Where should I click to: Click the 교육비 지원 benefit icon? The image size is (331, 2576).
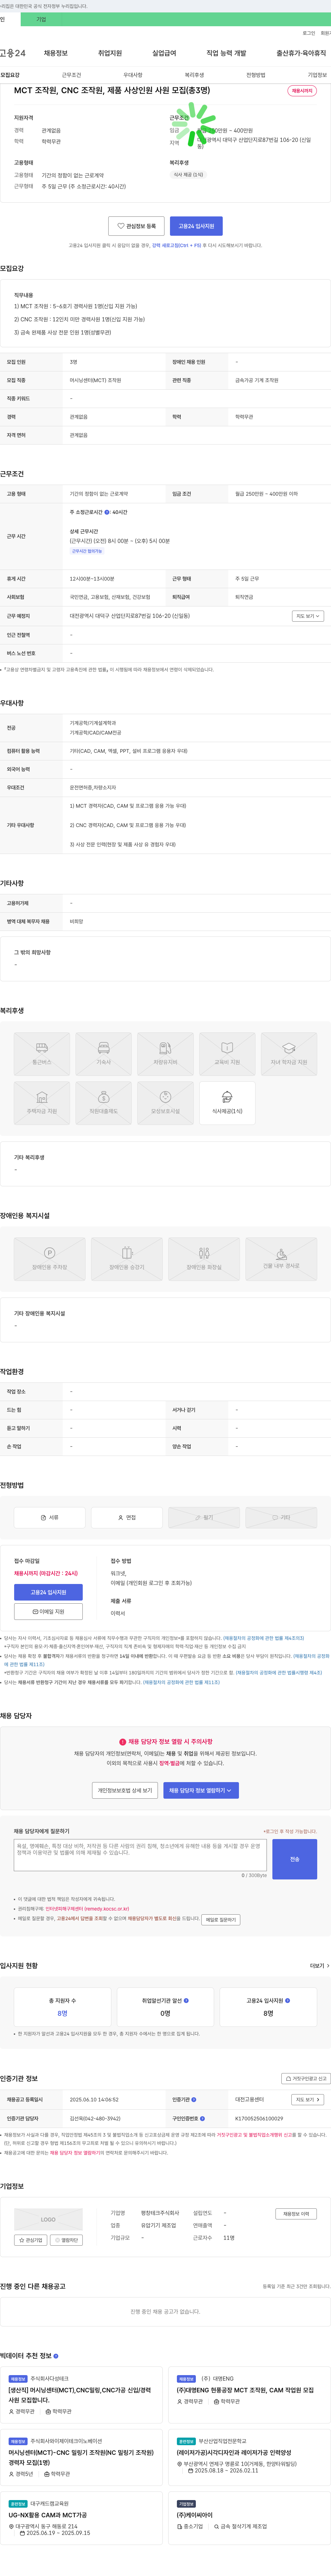227,1054
